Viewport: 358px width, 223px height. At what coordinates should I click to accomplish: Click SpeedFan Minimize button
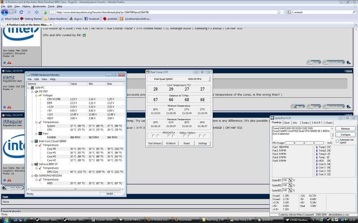pos(345,128)
